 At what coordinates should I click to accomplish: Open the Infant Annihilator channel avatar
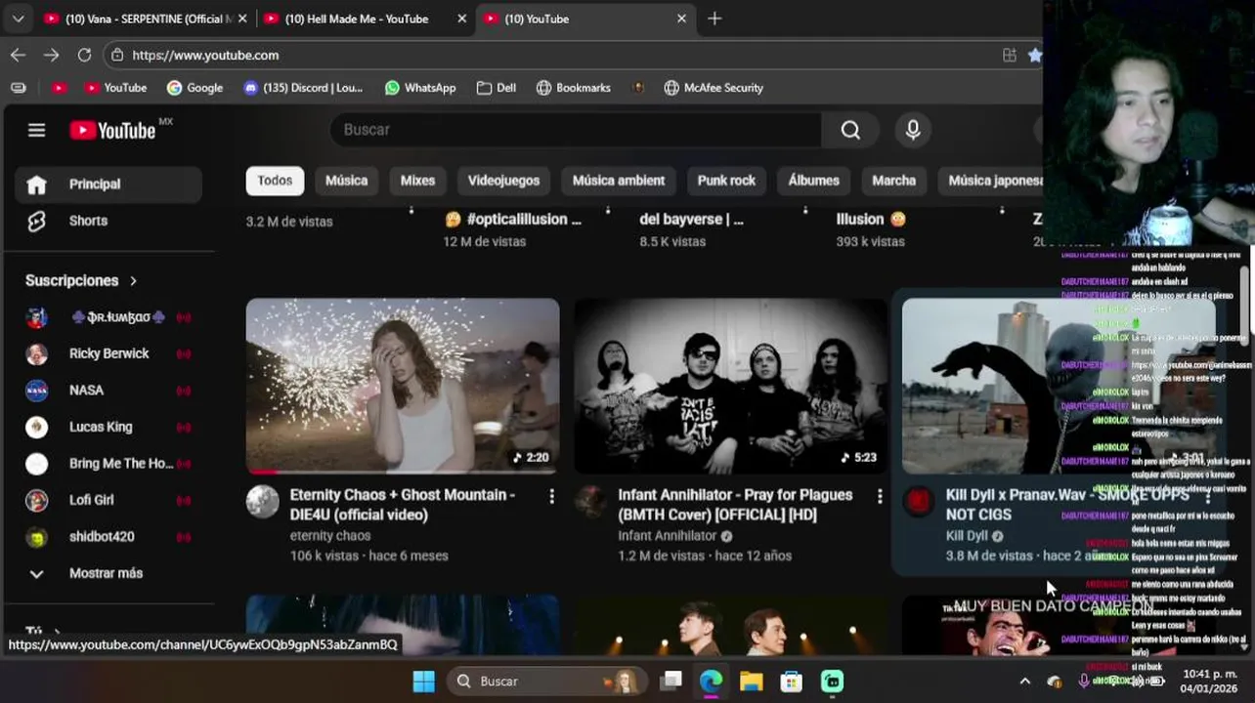coord(590,501)
